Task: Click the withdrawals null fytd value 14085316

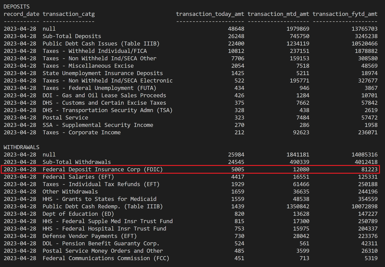Action: coord(364,154)
